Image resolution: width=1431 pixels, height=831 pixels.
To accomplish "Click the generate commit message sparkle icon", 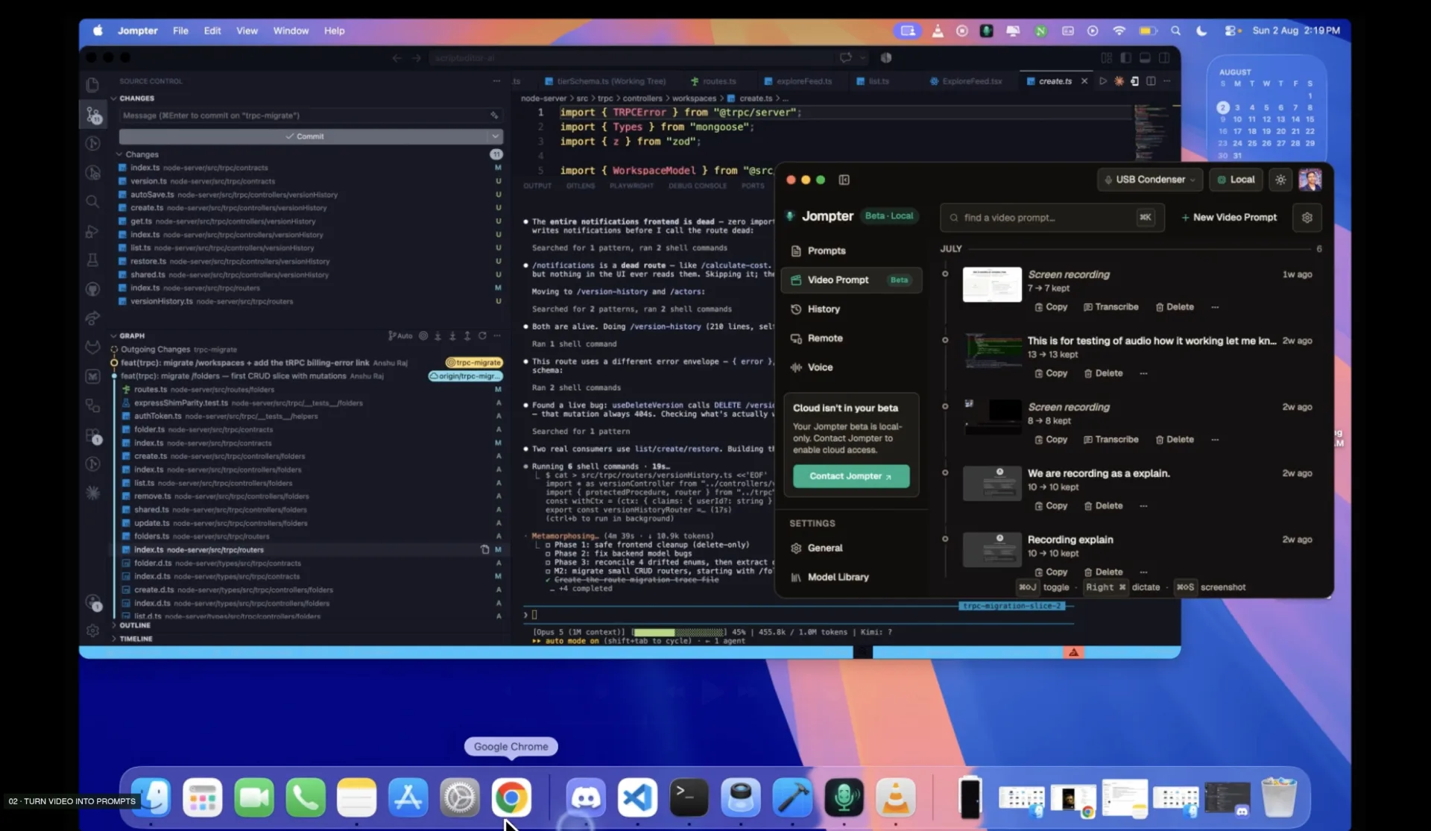I will (494, 116).
